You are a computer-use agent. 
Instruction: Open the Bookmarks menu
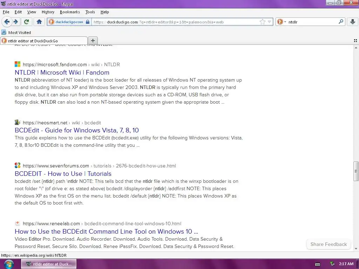pyautogui.click(x=70, y=12)
